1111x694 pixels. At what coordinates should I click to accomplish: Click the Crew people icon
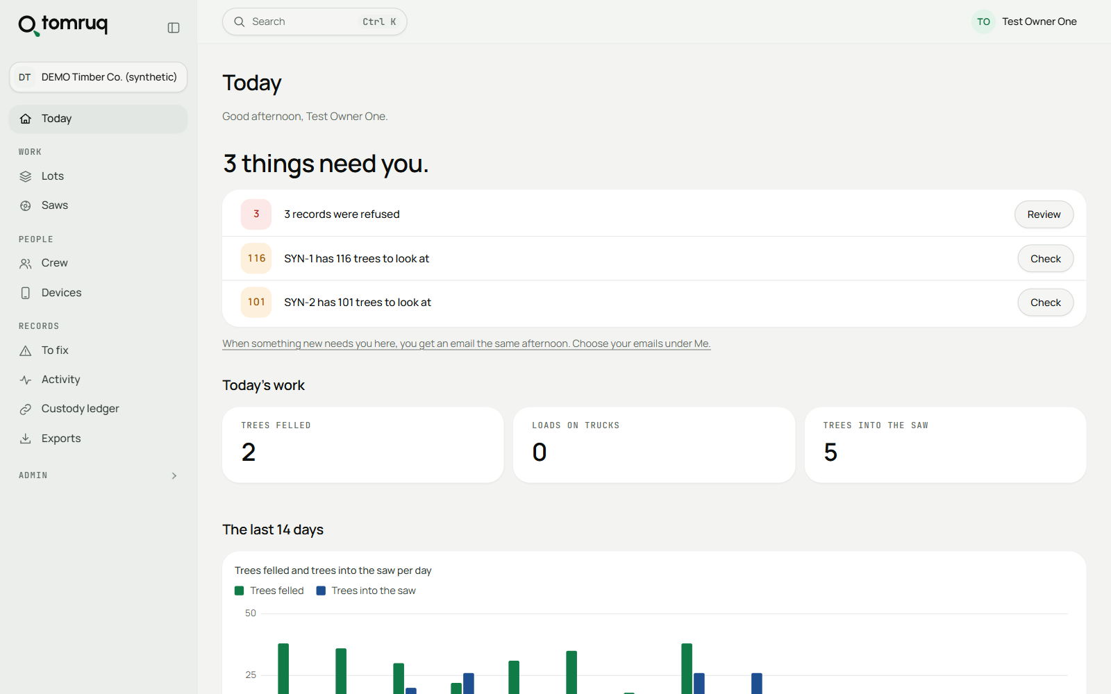(x=26, y=263)
